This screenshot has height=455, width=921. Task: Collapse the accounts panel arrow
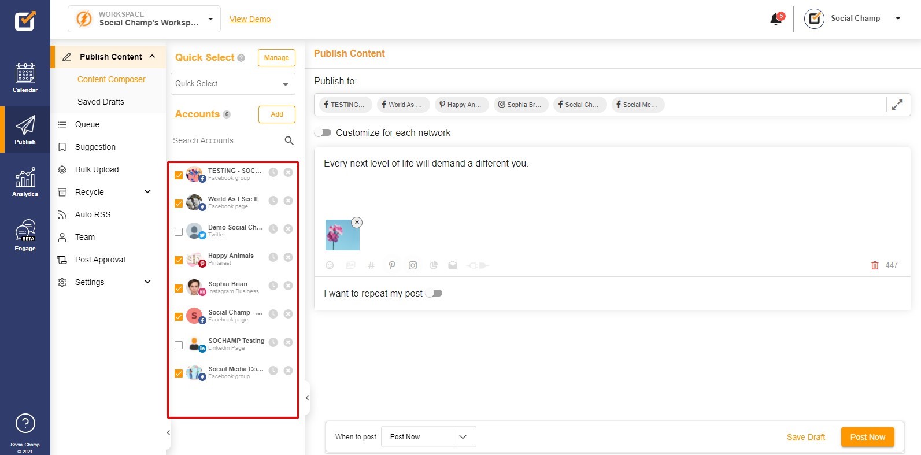(x=307, y=398)
